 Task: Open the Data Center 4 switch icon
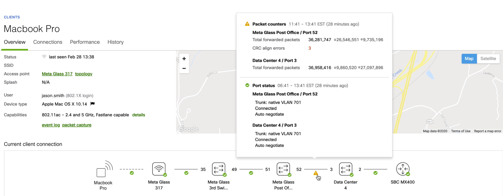(346, 169)
